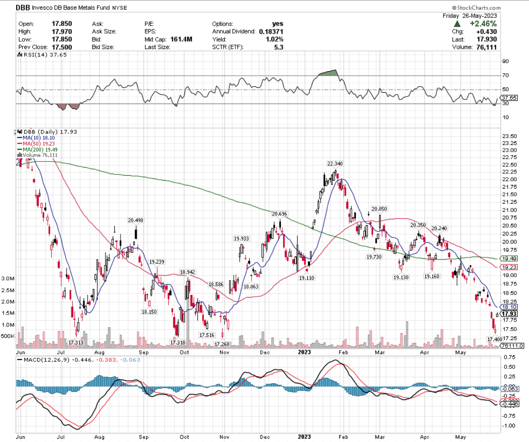Click the 17.93 last price axis tag
529x442 pixels.
(x=509, y=314)
